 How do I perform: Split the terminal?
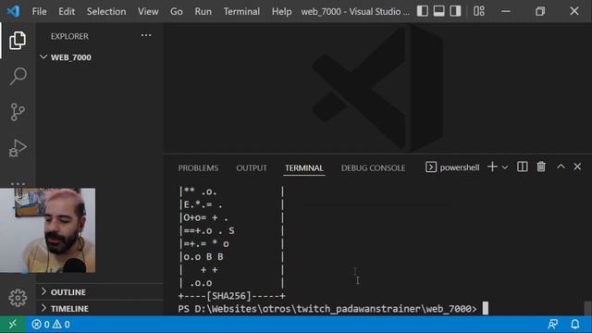pyautogui.click(x=522, y=166)
